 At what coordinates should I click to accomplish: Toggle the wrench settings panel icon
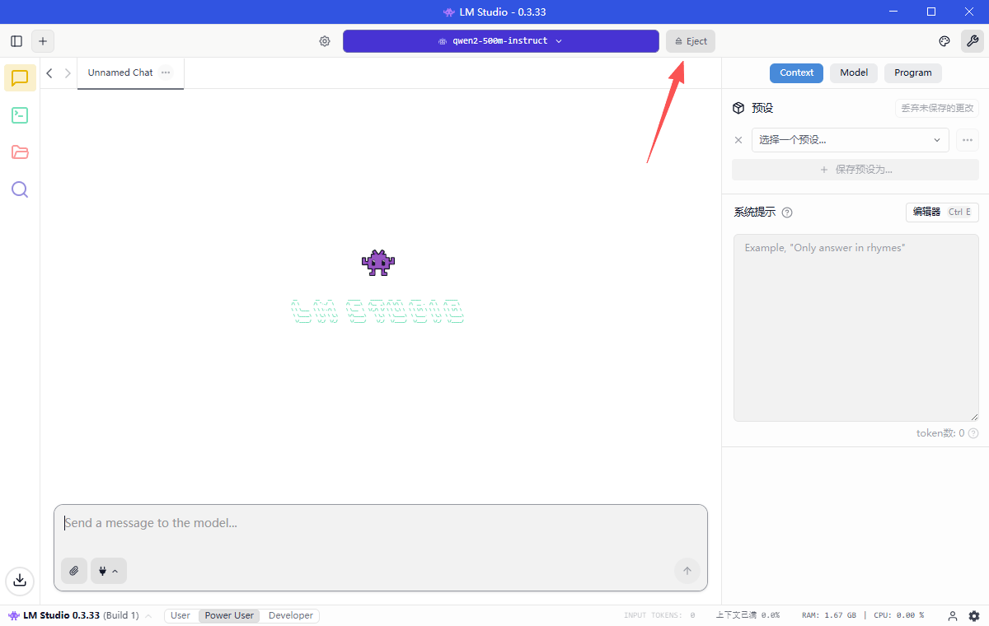(x=973, y=41)
